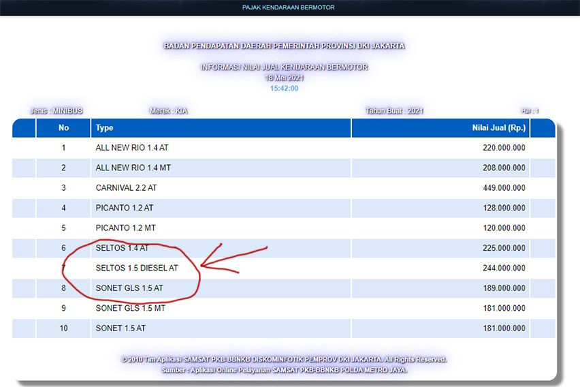
Task: Click the CARNIVAL 2.2 AT type cell
Action: click(126, 187)
